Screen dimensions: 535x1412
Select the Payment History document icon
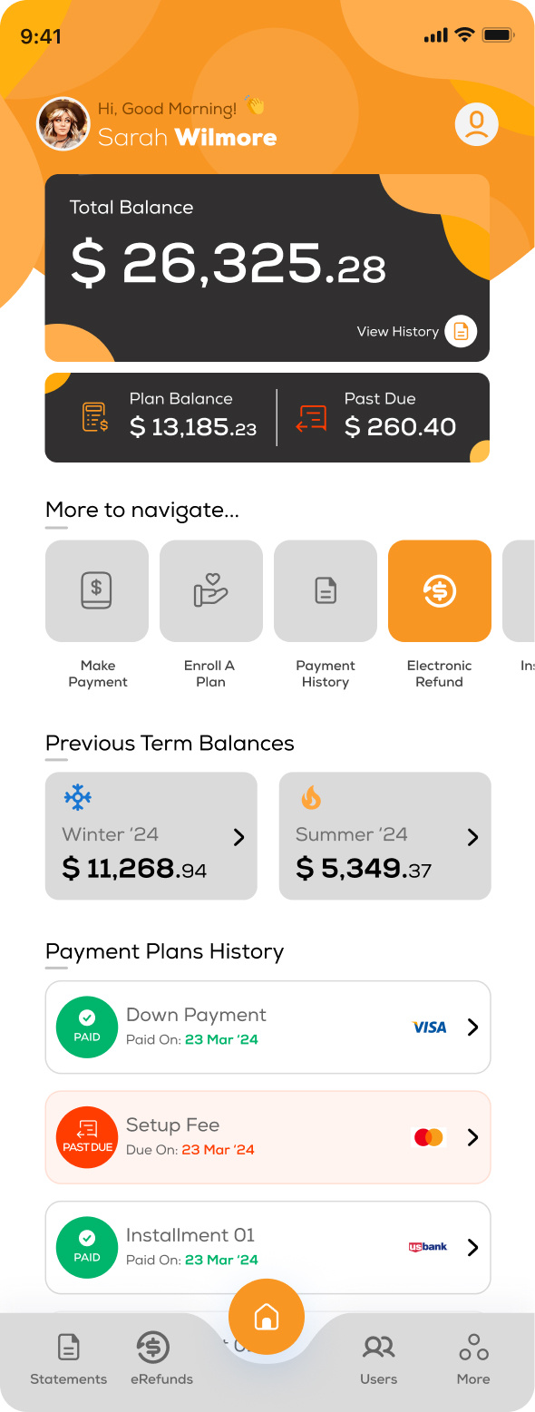pyautogui.click(x=326, y=590)
